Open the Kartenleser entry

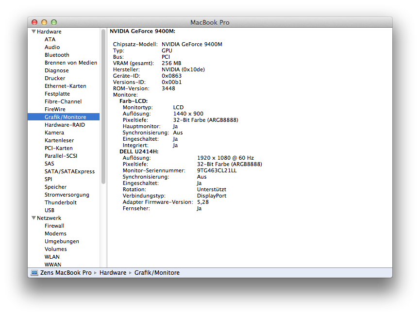[59, 140]
